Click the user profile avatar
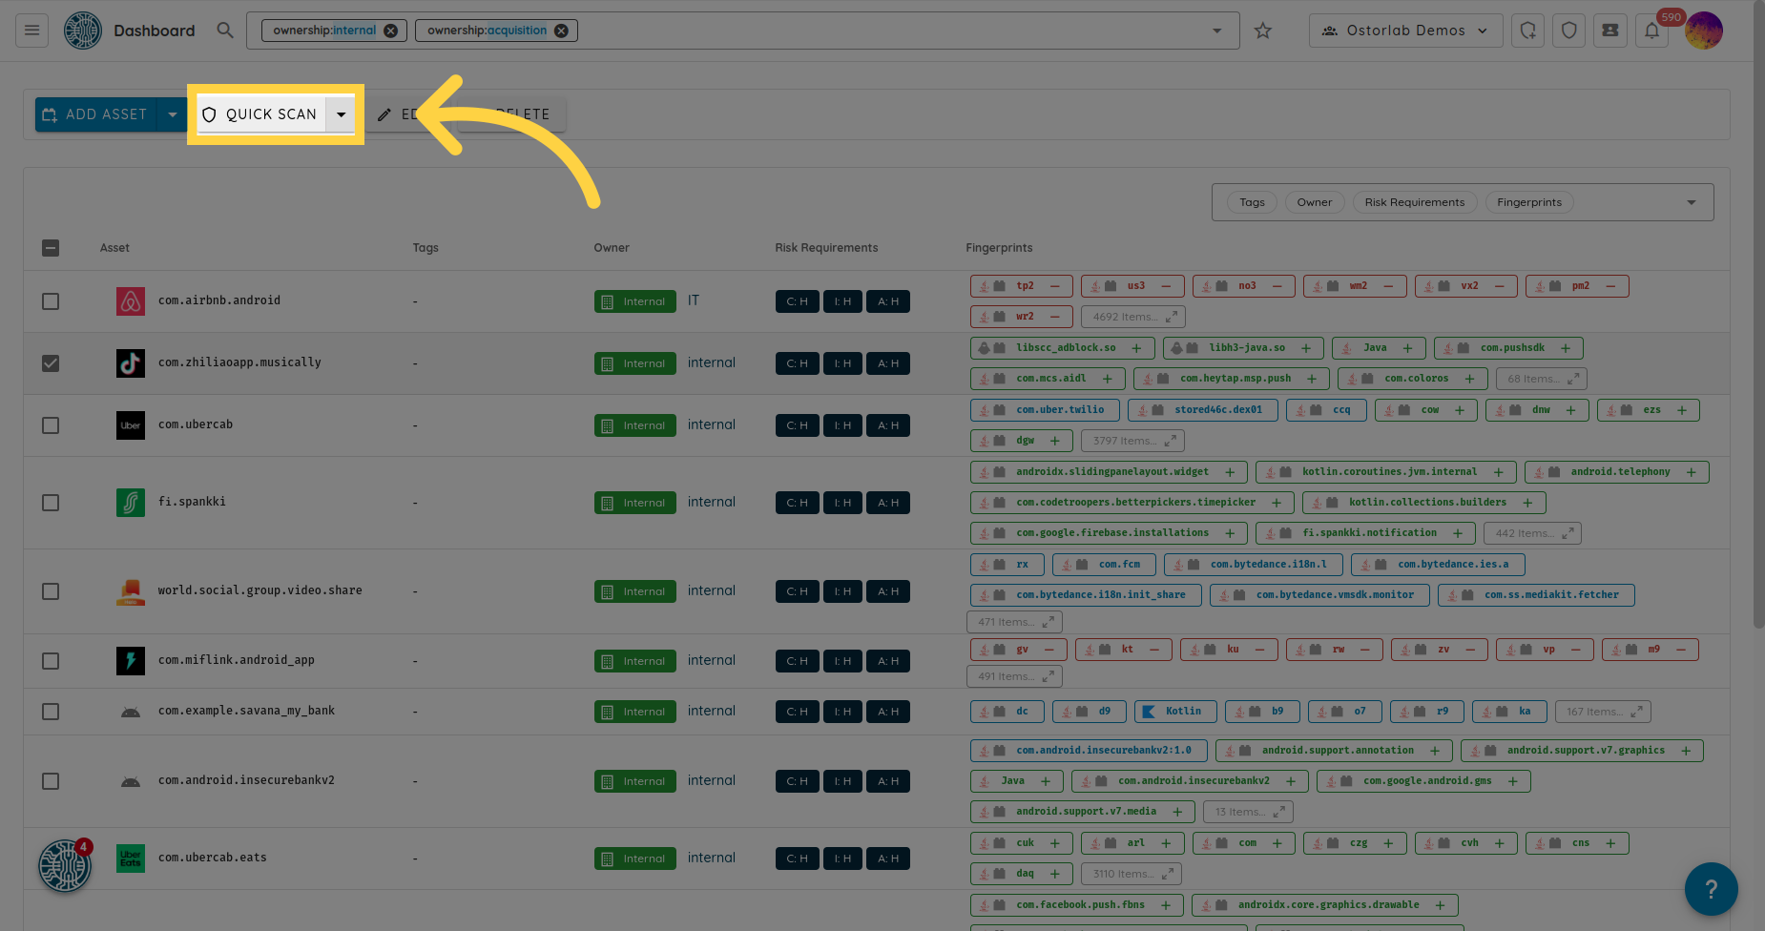Image resolution: width=1765 pixels, height=931 pixels. (x=1703, y=31)
